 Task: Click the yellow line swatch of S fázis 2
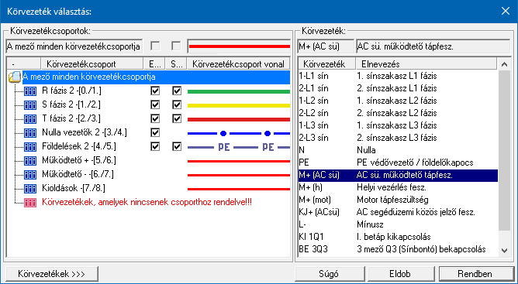pos(239,105)
